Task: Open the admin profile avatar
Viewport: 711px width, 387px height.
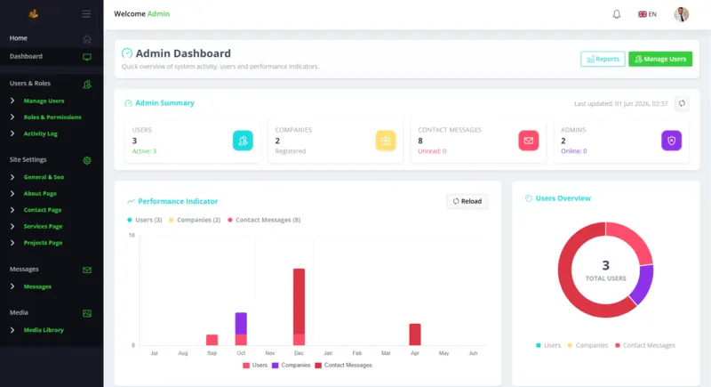Action: click(681, 14)
